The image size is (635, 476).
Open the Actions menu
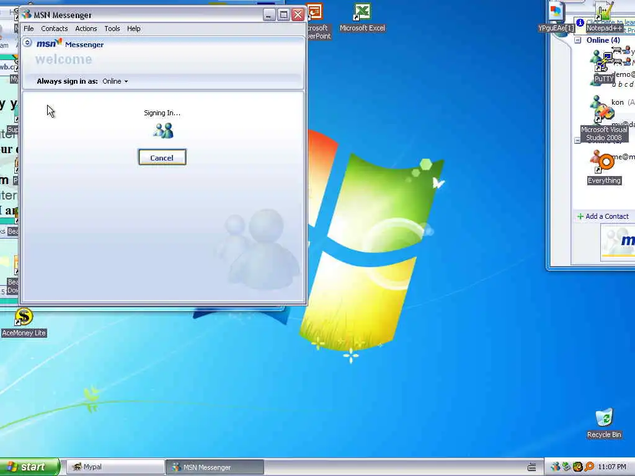[86, 29]
